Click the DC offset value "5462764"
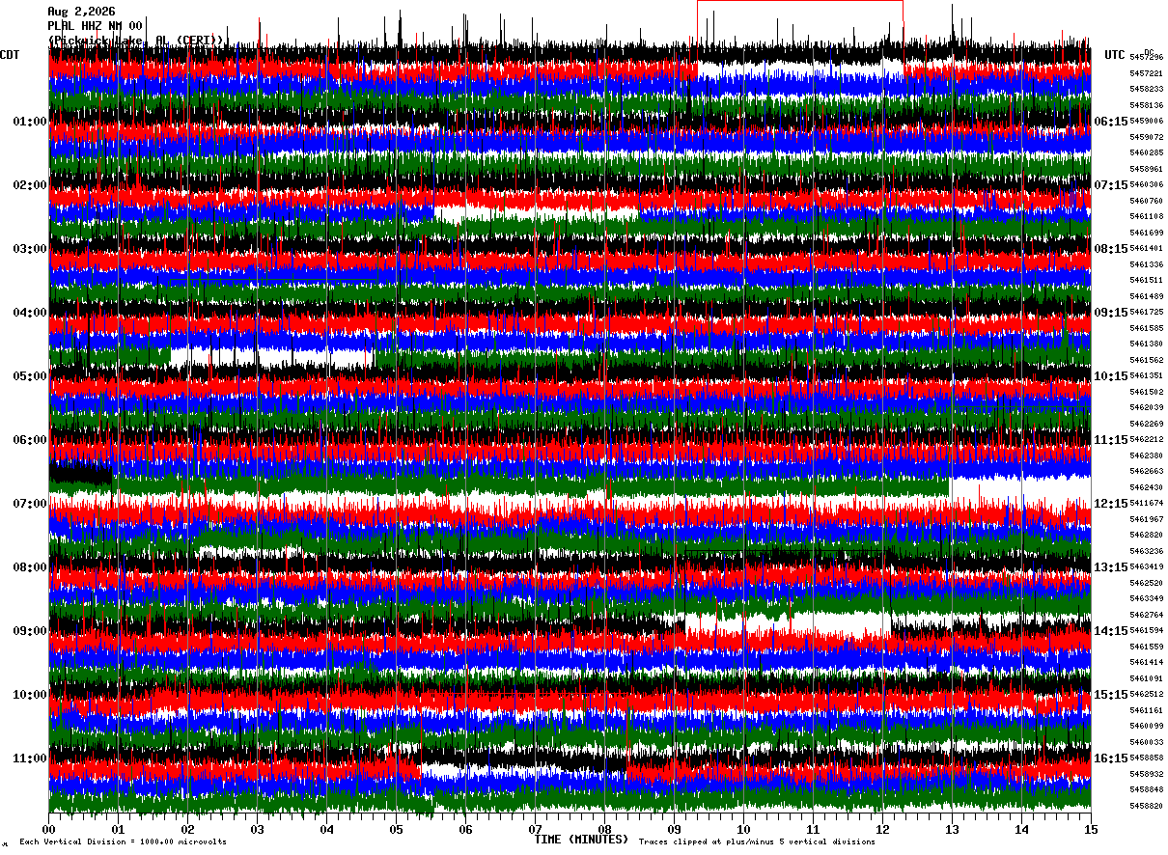This screenshot has height=855, width=1168. 1146,615
